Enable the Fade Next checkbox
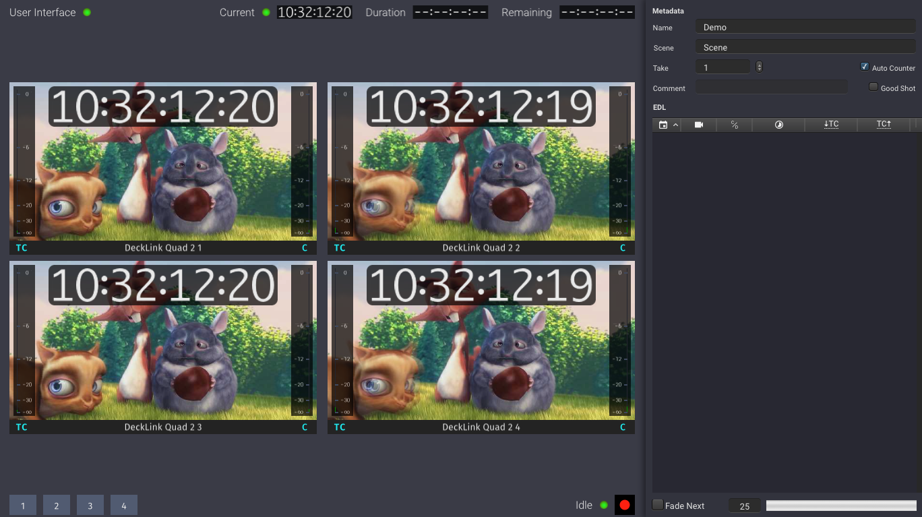The height and width of the screenshot is (517, 922). click(658, 505)
